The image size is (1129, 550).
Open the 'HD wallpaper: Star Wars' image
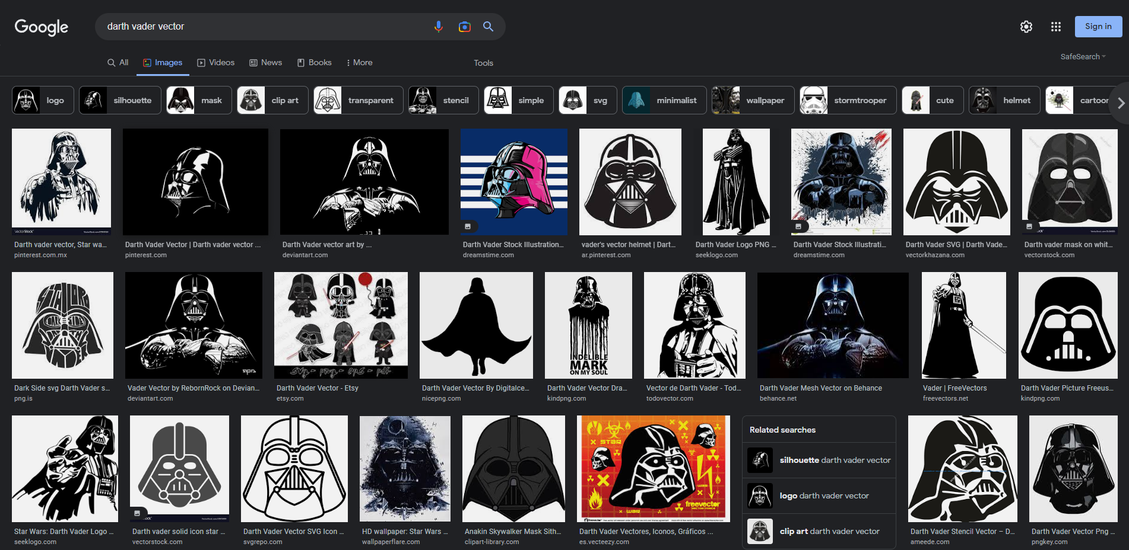(405, 469)
